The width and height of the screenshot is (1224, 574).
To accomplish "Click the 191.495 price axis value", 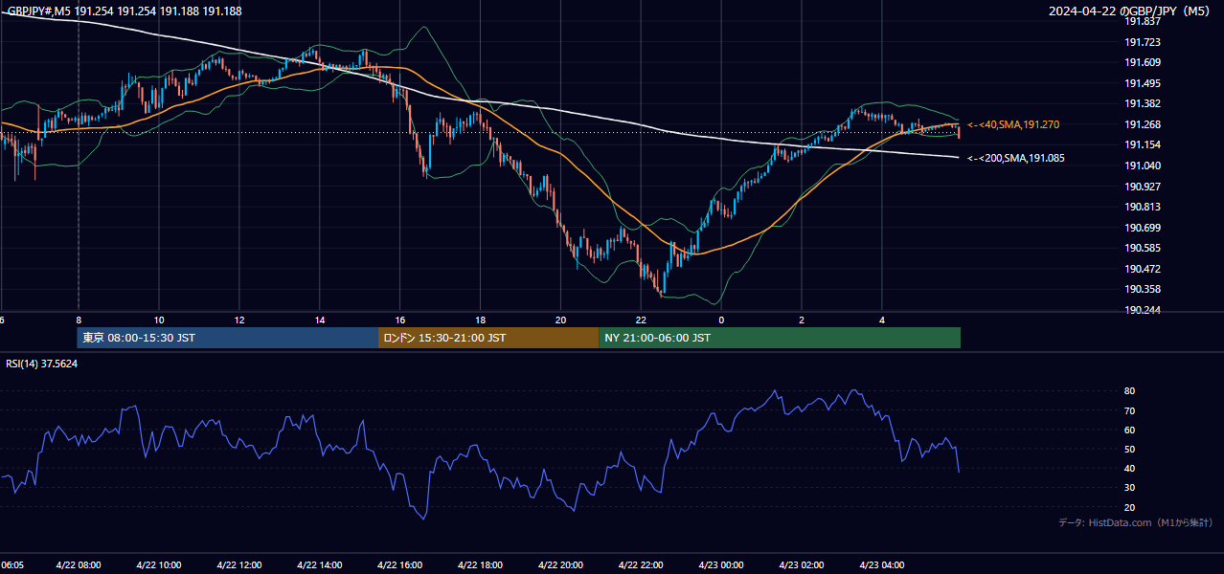I will [1142, 83].
